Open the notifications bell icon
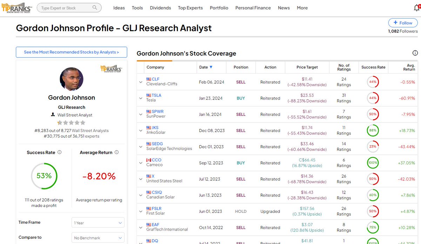Screen dimensions: 421x244 [x=416, y=7]
